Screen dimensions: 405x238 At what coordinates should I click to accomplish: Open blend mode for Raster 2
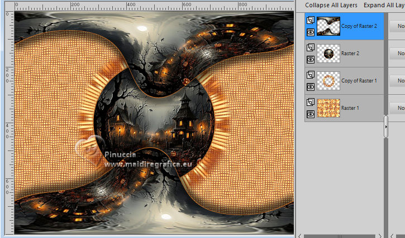point(397,54)
